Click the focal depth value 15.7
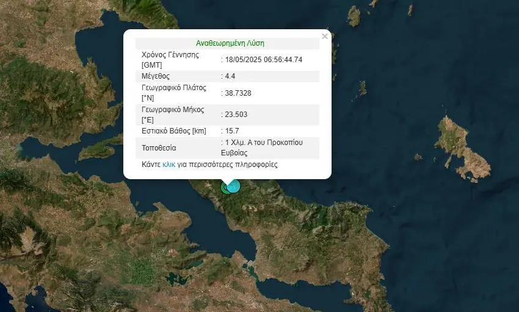This screenshot has width=519, height=312. 232,131
